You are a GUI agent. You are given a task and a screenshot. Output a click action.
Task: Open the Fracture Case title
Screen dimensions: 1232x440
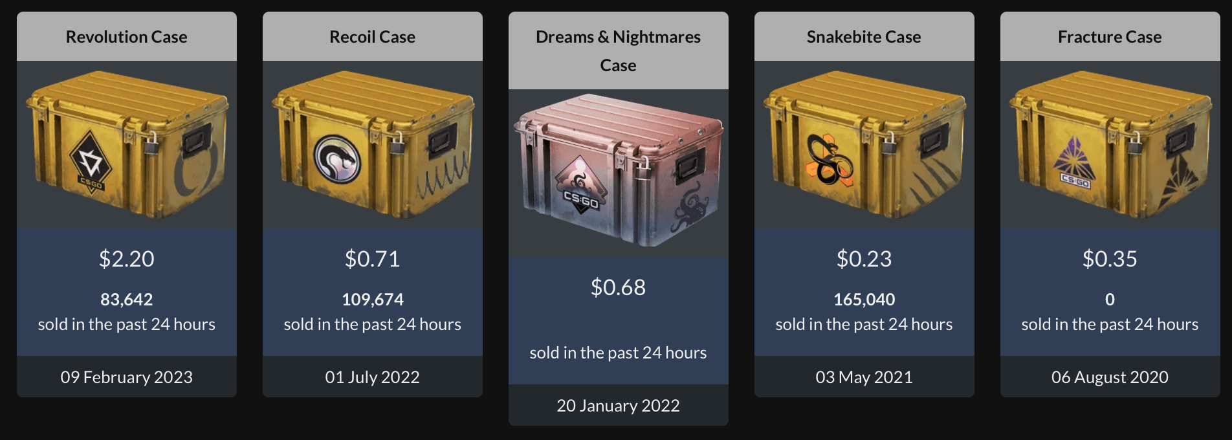click(x=1109, y=37)
